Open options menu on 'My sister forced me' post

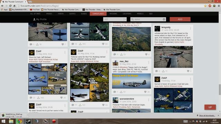tap(65, 106)
